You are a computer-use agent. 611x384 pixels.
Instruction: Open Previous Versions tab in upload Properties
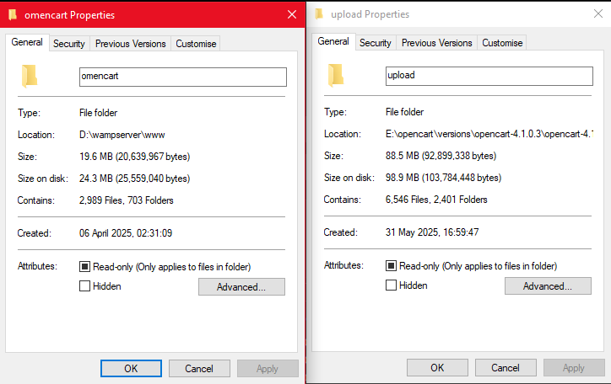pos(437,43)
